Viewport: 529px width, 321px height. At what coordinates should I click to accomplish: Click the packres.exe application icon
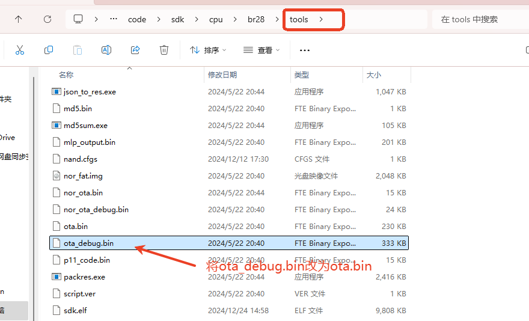click(x=57, y=277)
